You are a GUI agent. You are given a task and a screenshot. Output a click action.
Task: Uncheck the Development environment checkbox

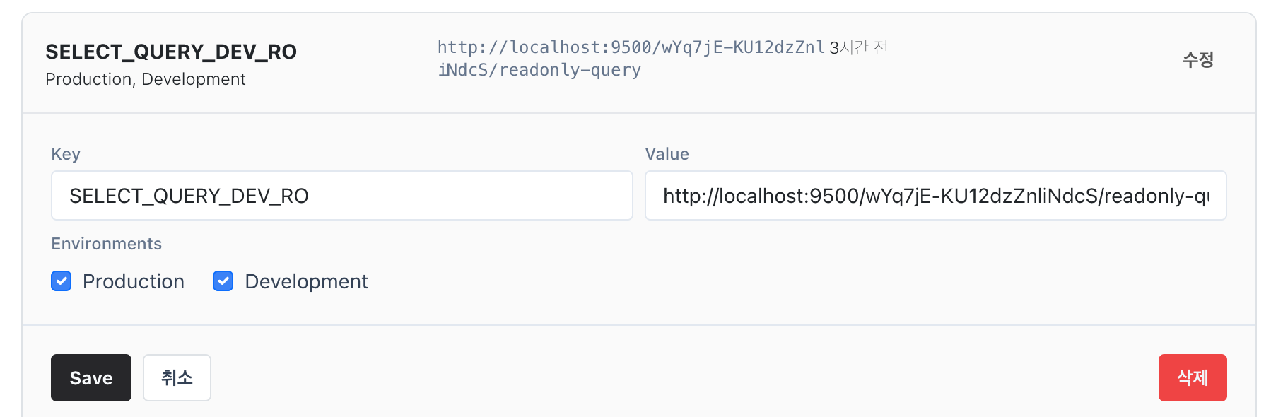pos(223,281)
